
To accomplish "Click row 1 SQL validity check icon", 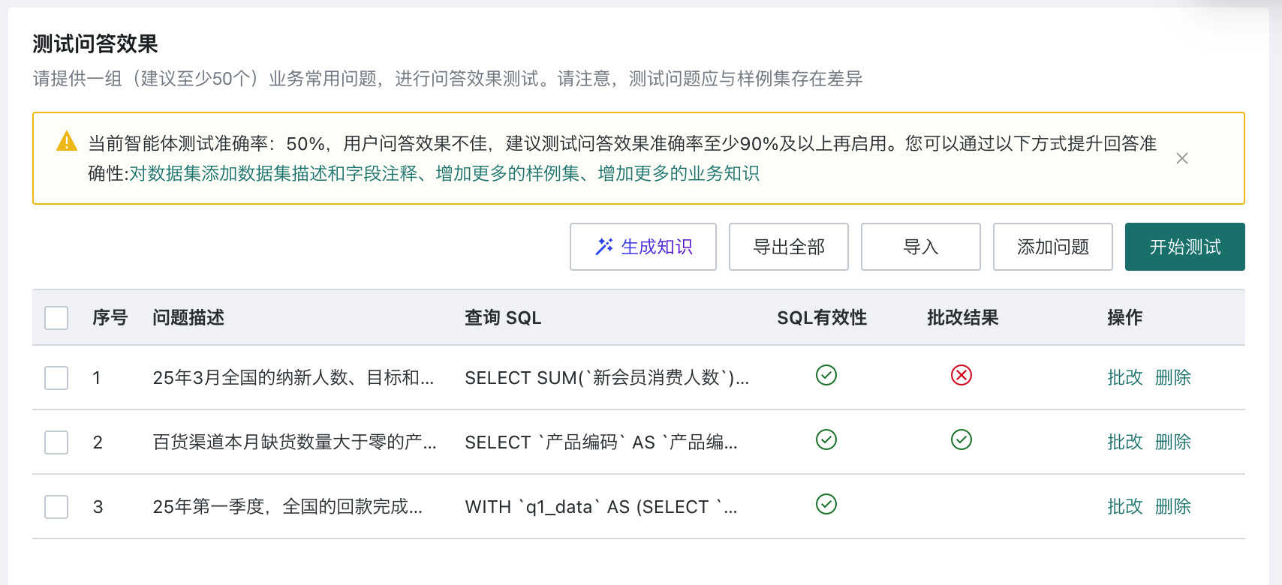I will [x=826, y=375].
